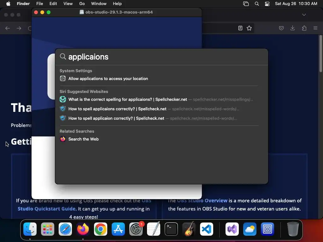Launch Visual Studio Code from the Dock

(x=206, y=229)
